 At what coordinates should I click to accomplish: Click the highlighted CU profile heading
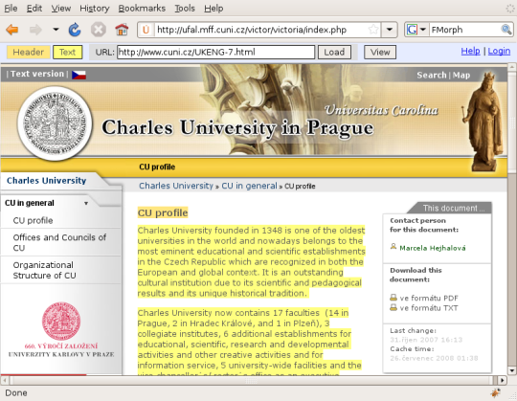pos(163,212)
